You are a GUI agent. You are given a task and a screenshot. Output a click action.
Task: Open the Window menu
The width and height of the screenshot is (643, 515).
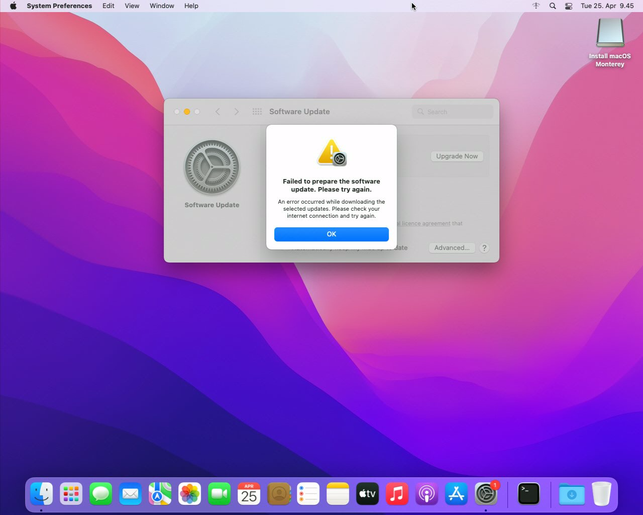click(x=162, y=6)
